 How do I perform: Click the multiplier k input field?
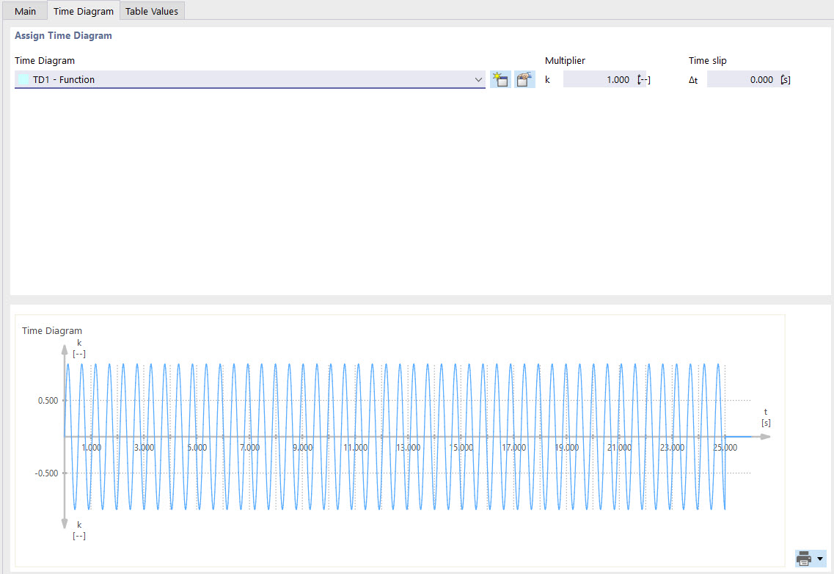click(x=604, y=79)
